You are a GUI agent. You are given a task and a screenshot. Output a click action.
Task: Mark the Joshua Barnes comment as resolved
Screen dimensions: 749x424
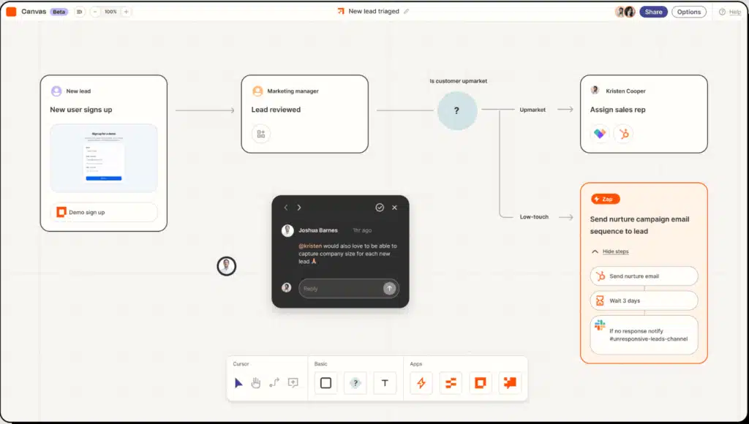[x=379, y=207]
